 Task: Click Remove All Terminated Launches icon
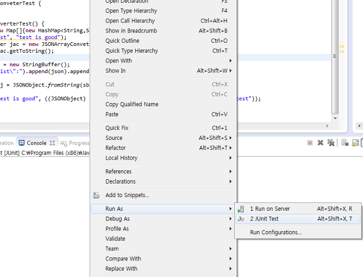click(x=331, y=143)
